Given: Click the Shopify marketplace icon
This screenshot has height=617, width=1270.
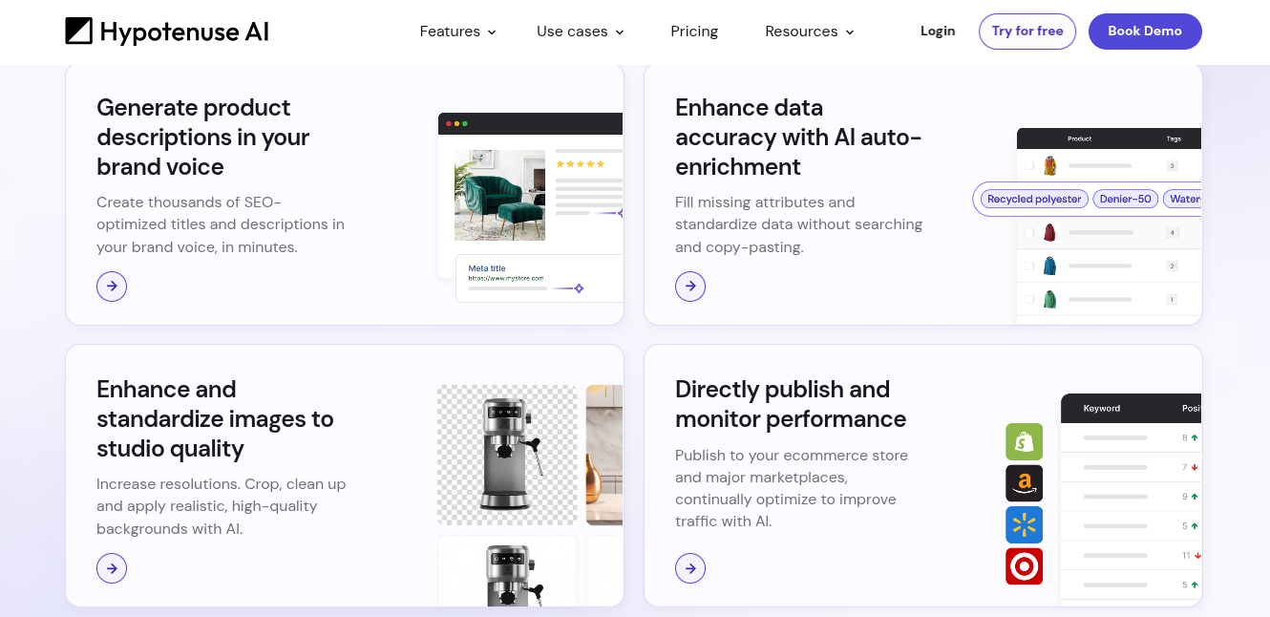Looking at the screenshot, I should click(1024, 441).
